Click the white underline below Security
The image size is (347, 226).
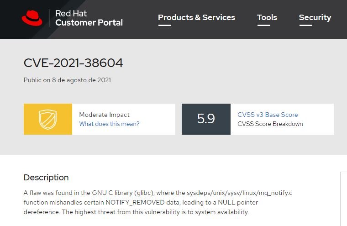point(306,25)
